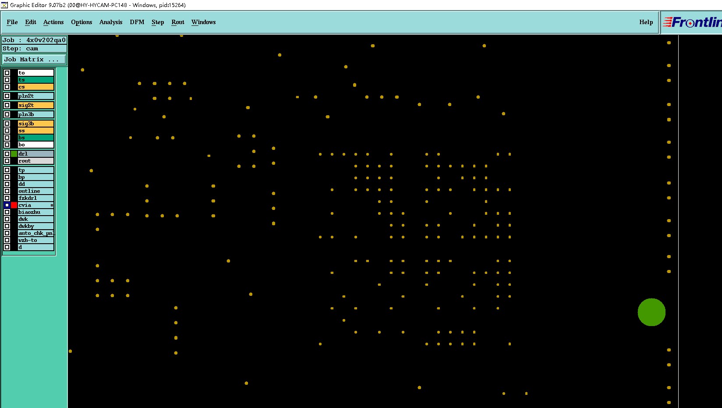The height and width of the screenshot is (408, 722).
Task: Open the Windows menu
Action: click(x=204, y=22)
